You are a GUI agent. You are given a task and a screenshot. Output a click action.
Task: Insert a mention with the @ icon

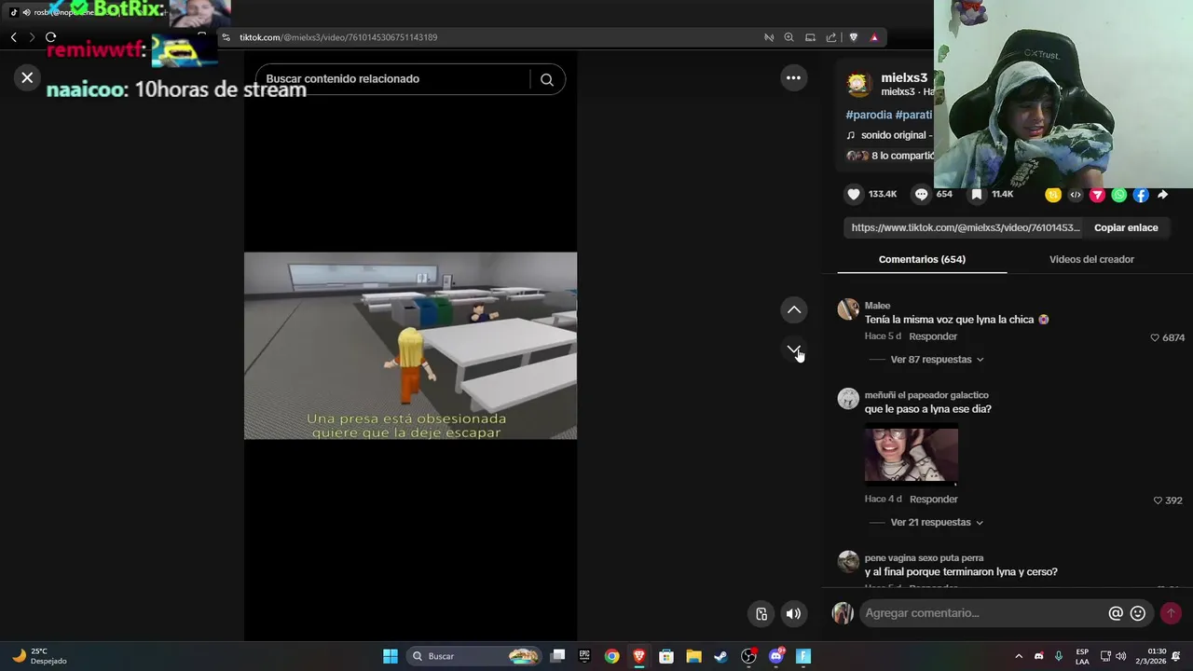[x=1116, y=613]
